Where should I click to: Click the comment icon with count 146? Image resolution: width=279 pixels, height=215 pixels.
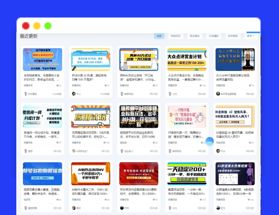pos(249,200)
